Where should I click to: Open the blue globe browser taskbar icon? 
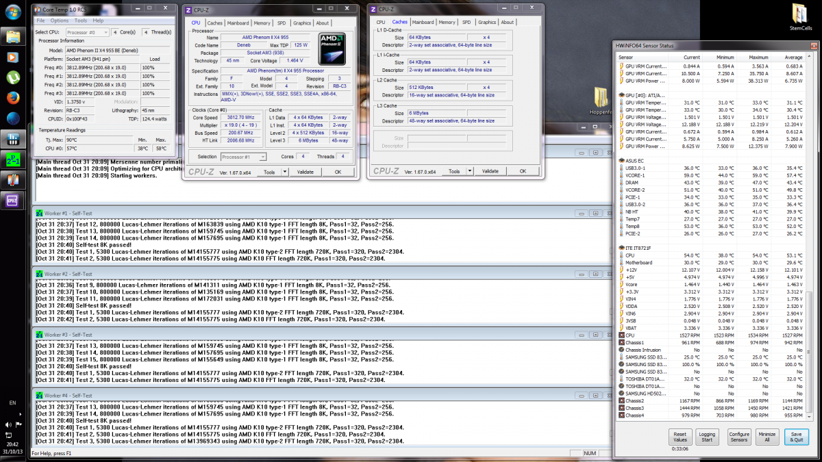tap(12, 118)
